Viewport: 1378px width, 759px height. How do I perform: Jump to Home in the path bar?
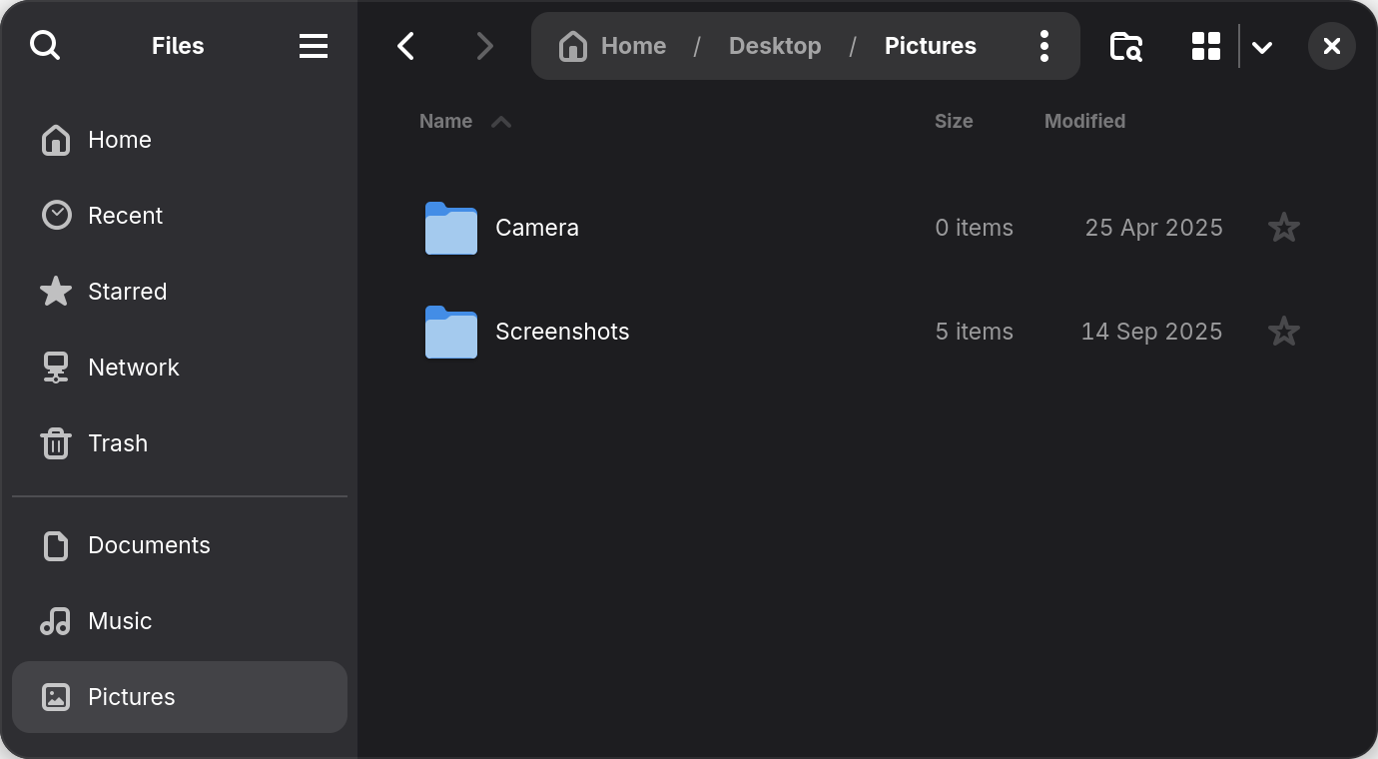[614, 46]
